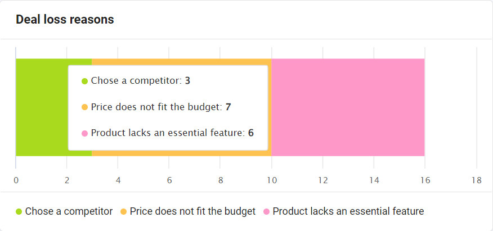The image size is (493, 231).
Task: Click the green dot inside the tooltip
Action: (x=84, y=81)
